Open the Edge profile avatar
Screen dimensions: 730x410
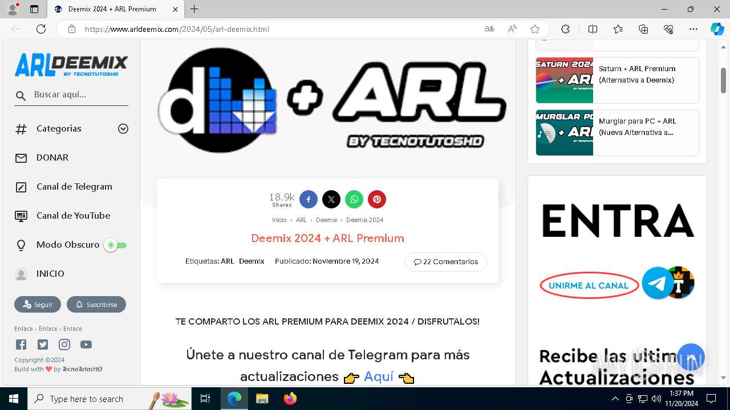coord(13,9)
